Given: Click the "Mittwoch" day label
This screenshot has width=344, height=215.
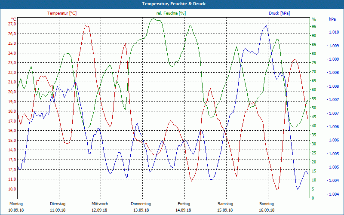Looking at the screenshot, I should [100, 204].
